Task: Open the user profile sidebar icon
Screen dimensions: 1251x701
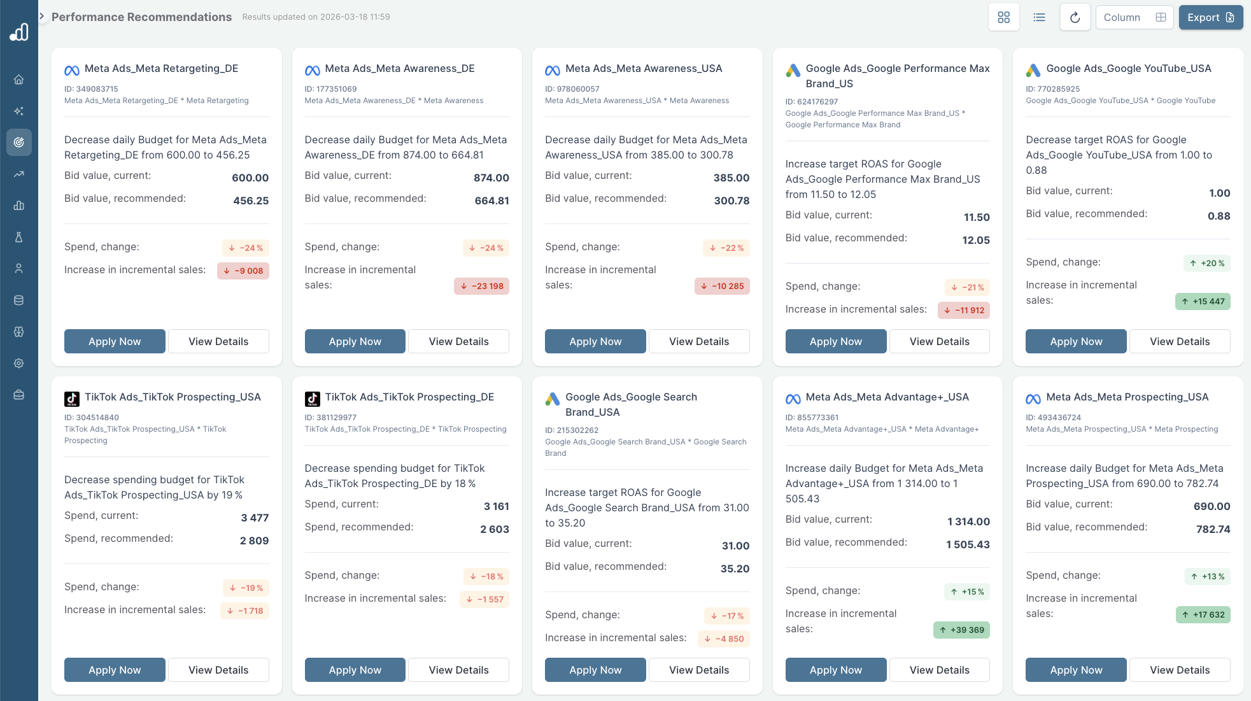Action: click(19, 269)
